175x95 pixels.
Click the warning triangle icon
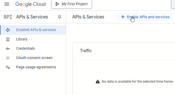click(x=98, y=82)
